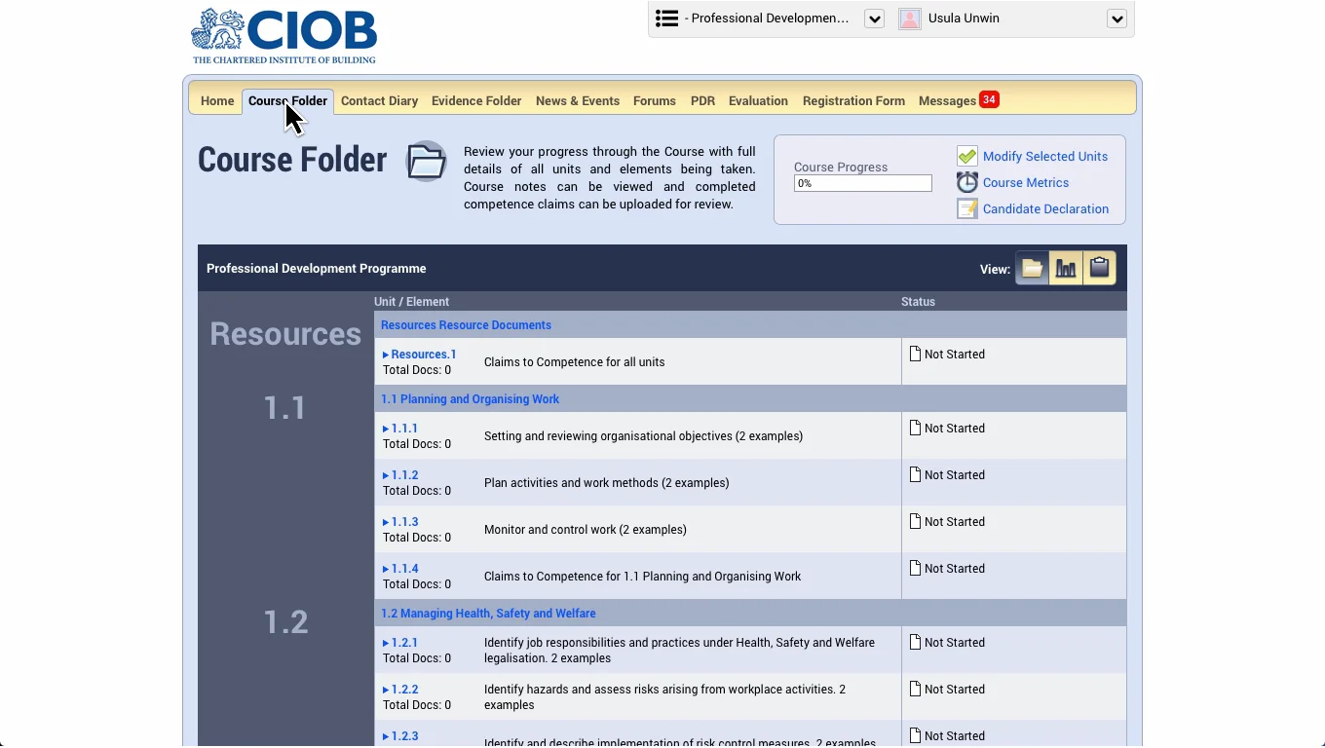The height and width of the screenshot is (748, 1325).
Task: Open the Course Metrics link
Action: pos(1026,182)
